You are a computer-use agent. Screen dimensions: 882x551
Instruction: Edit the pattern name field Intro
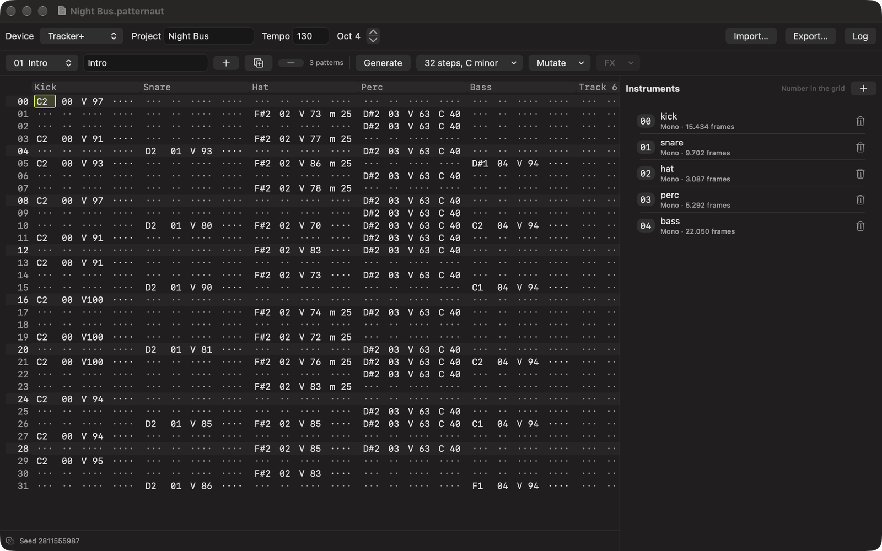click(146, 63)
